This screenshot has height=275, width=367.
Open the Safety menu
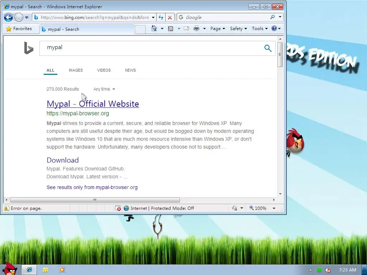(x=238, y=29)
